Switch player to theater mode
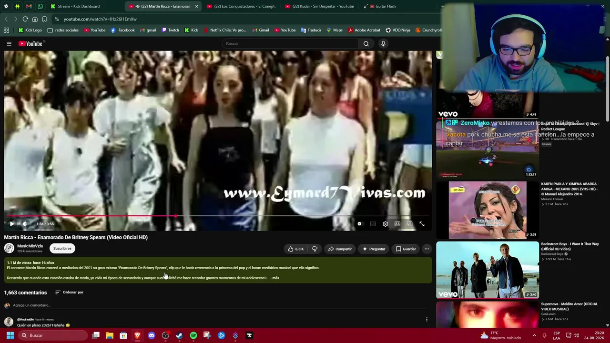 click(397, 224)
